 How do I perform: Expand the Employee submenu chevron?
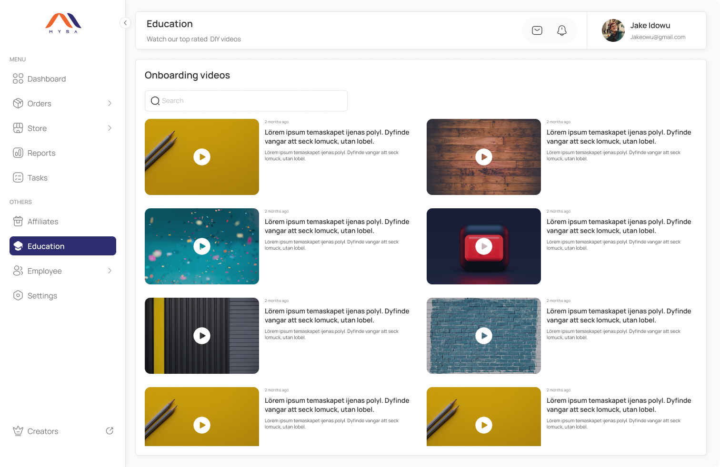(x=110, y=271)
